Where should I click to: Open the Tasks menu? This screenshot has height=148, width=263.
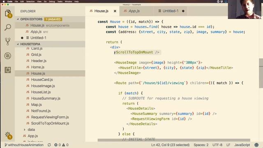[x=60, y=1]
